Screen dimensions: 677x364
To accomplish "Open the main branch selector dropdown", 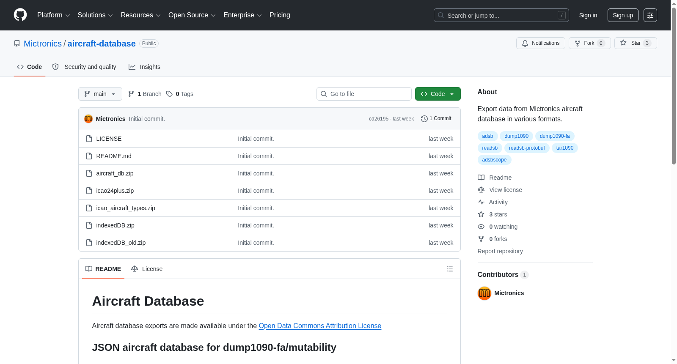I will coord(100,94).
